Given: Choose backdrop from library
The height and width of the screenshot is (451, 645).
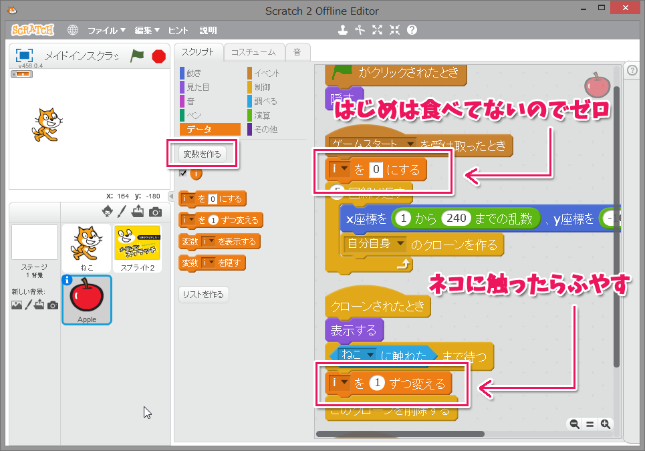Looking at the screenshot, I should pos(17,305).
